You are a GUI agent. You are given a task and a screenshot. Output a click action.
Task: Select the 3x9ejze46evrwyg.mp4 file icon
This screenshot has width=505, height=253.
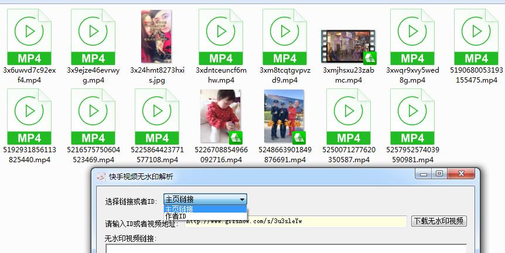click(x=93, y=36)
